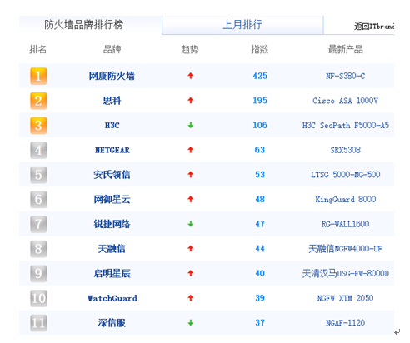This screenshot has height=343, width=410.
Task: Click index value 47
Action: tap(260, 224)
